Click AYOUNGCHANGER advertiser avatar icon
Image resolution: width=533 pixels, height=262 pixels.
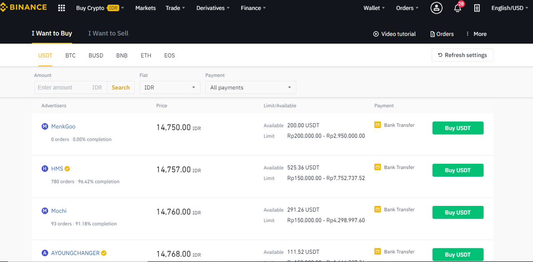(x=45, y=253)
